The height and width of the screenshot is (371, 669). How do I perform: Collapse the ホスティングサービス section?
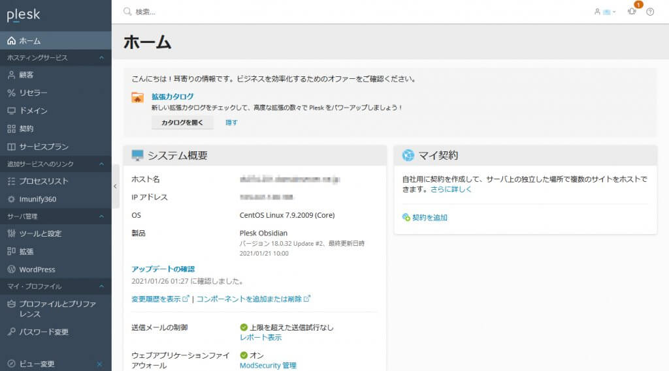[x=101, y=57]
